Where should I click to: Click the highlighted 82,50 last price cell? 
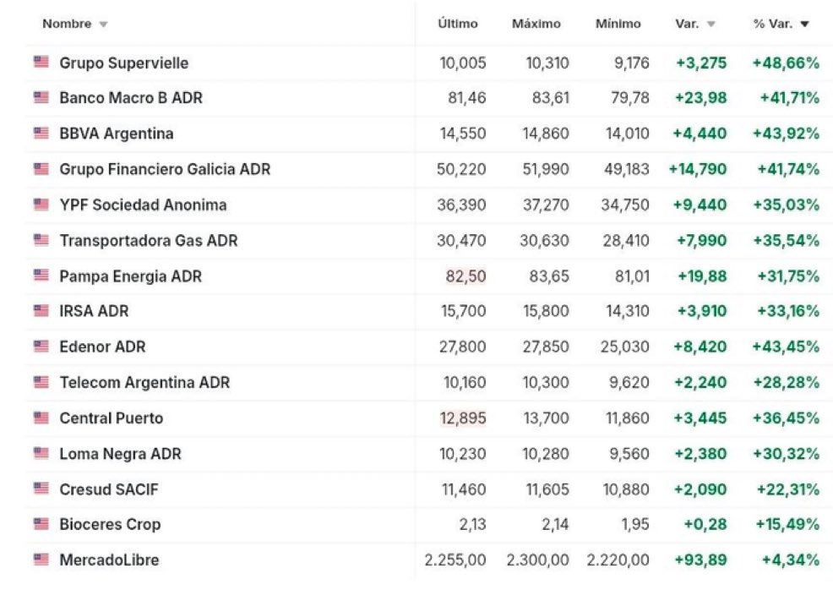coord(465,276)
